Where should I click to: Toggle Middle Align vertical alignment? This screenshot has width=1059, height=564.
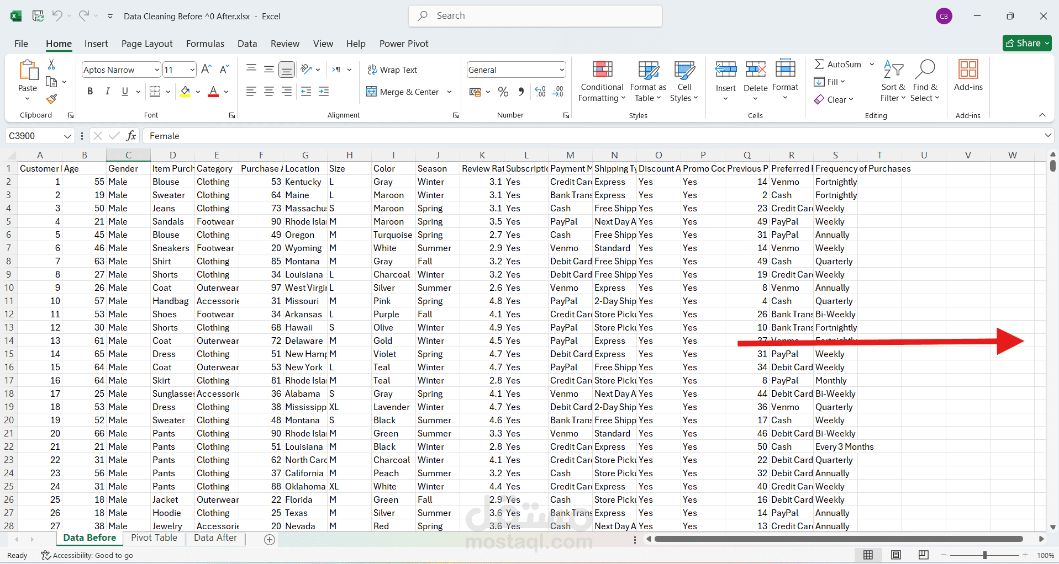[x=269, y=70]
